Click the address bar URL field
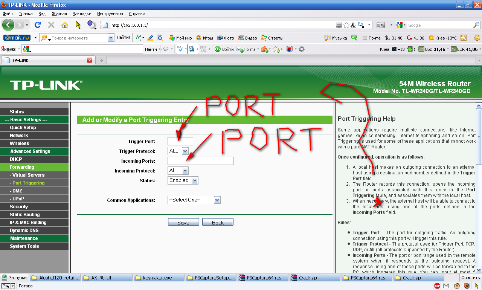This screenshot has width=482, height=290. tap(222, 25)
